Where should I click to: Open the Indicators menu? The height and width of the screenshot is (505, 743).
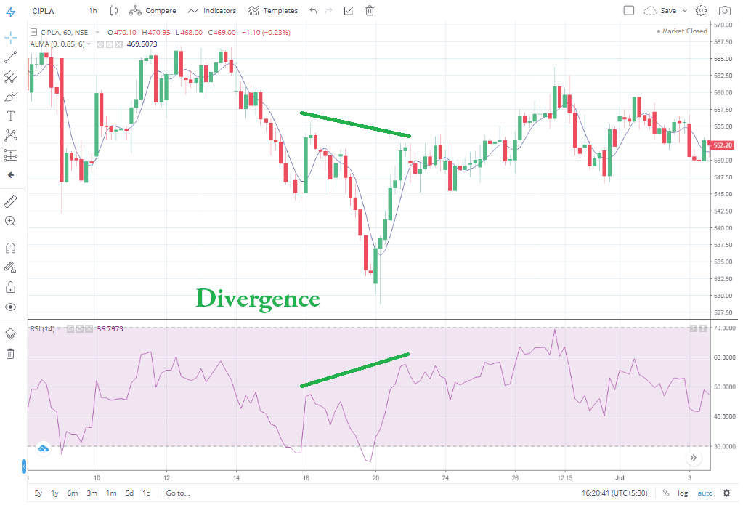click(212, 10)
